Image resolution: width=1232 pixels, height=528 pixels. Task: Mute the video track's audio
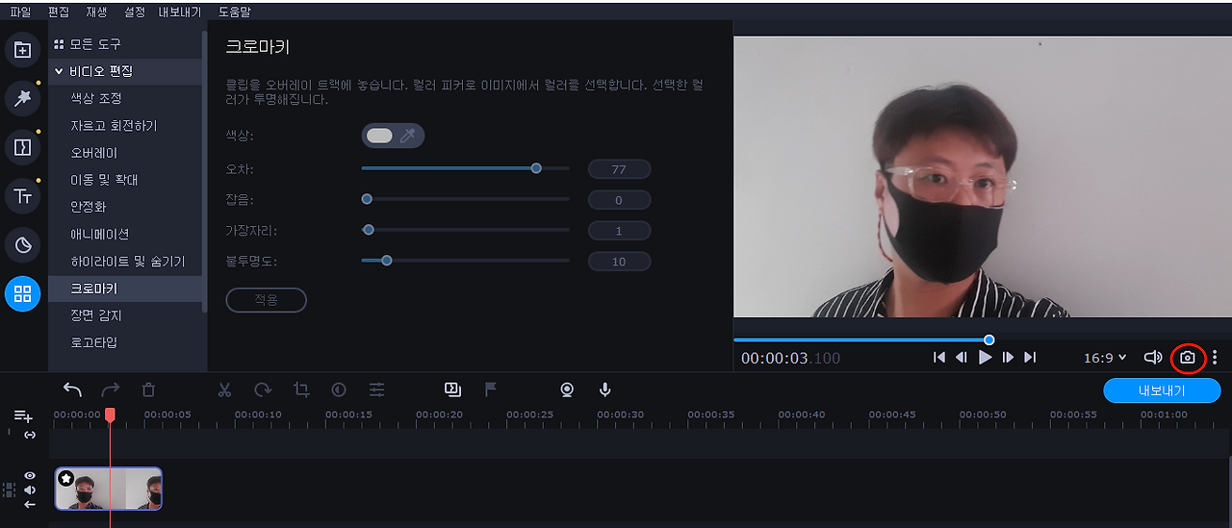point(30,490)
